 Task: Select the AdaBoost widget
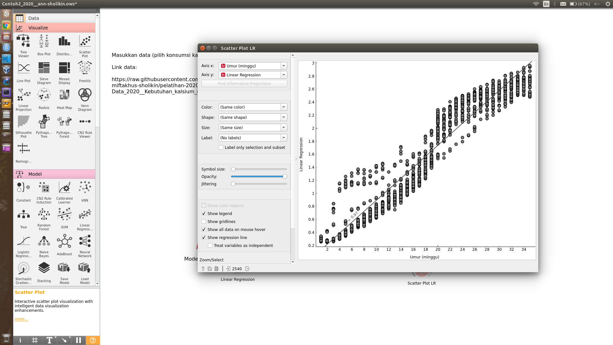click(x=64, y=246)
